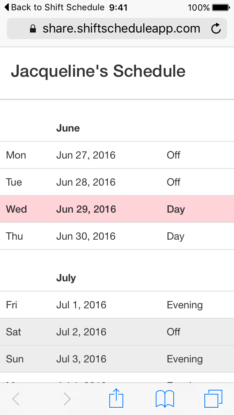Screen dimensions: 234x415
Task: Tap the battery icon in status bar
Action: [x=220, y=7]
